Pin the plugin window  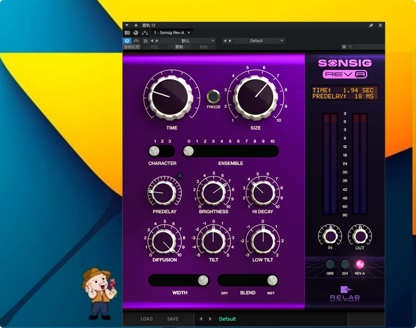coord(371,25)
